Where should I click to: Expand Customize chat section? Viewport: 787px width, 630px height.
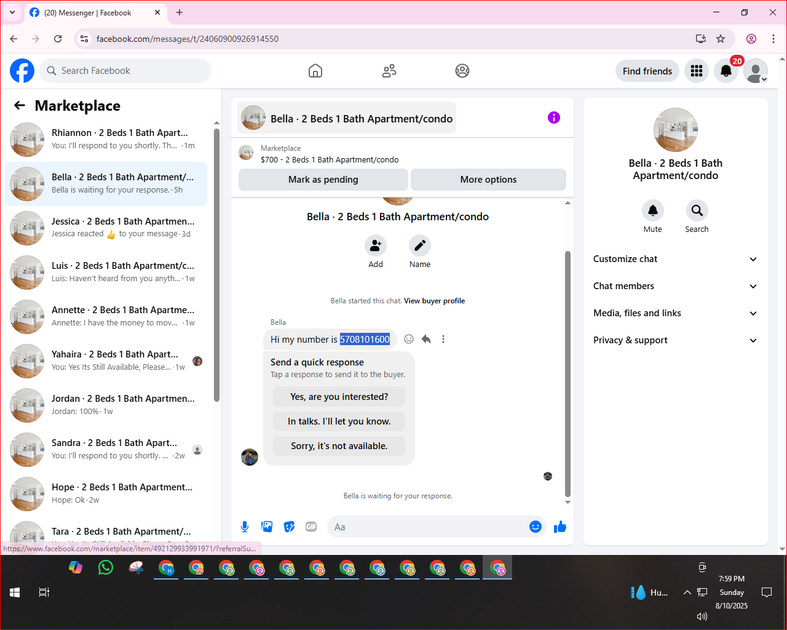pos(676,259)
